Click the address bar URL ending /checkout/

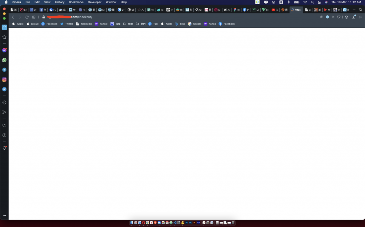70,17
